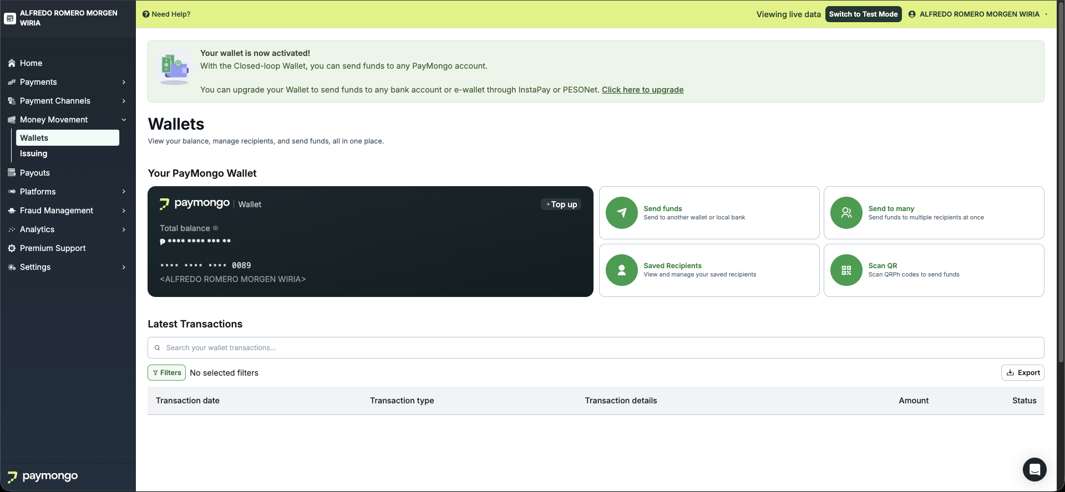Click the Home house icon in sidebar
This screenshot has width=1065, height=492.
[x=12, y=63]
